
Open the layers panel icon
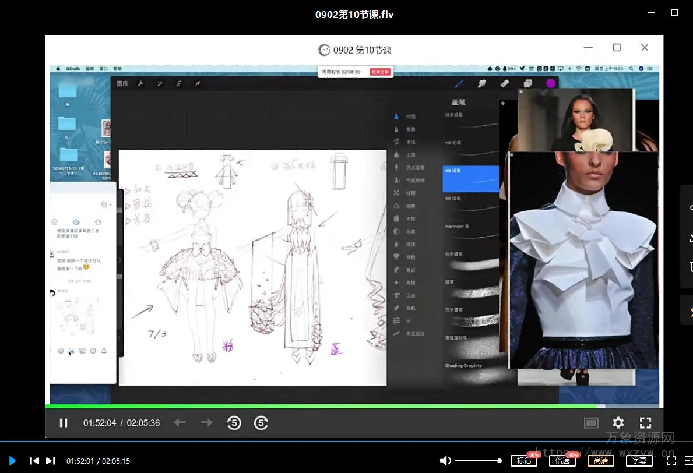coord(527,83)
